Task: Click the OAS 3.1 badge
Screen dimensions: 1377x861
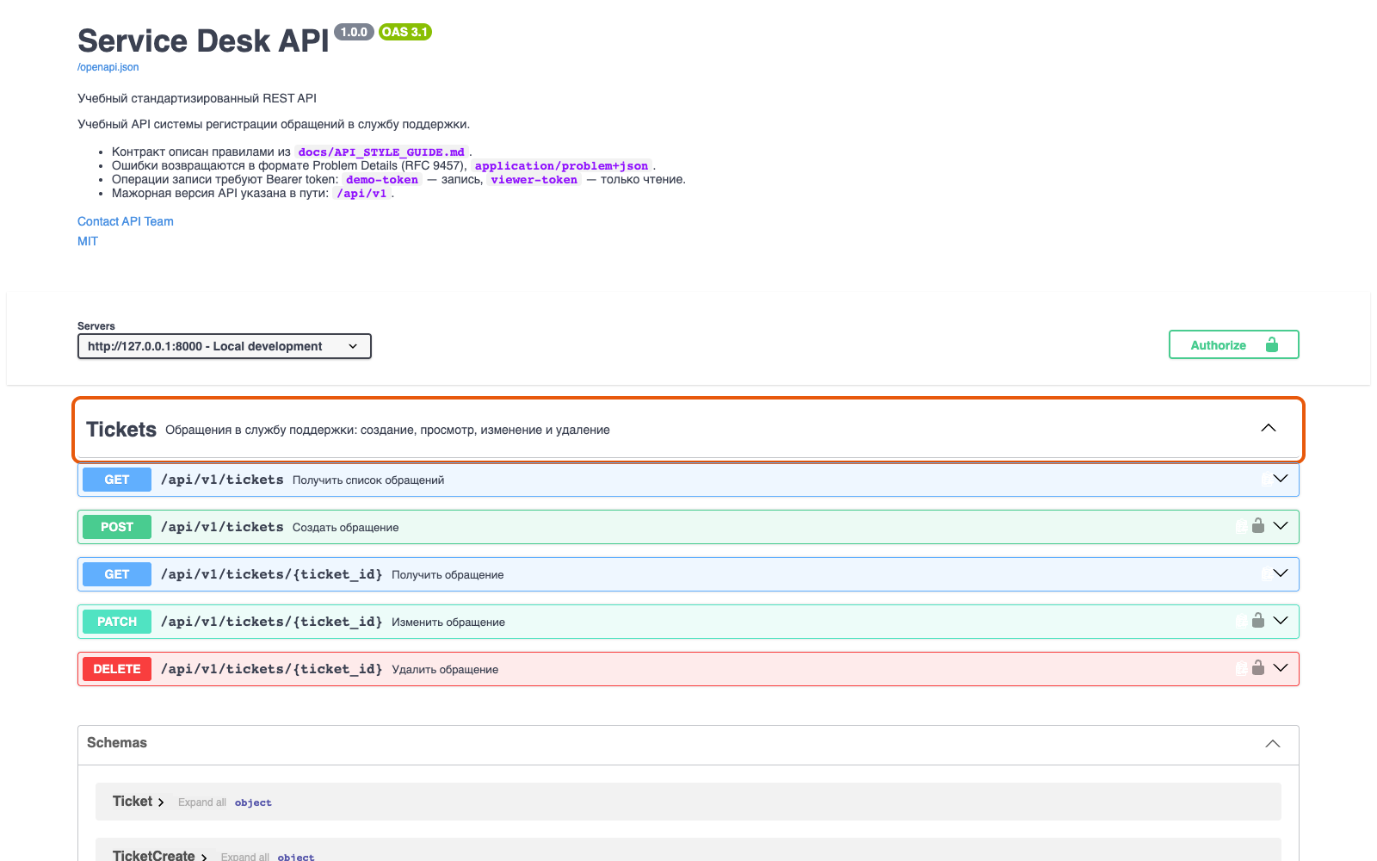Action: click(x=404, y=32)
